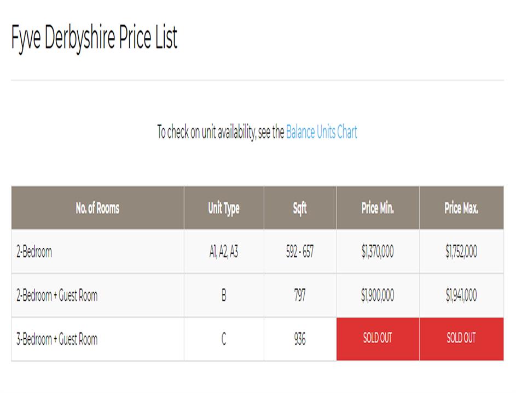Select the 3-Bedroom + Guest Room label
The height and width of the screenshot is (393, 516).
pyautogui.click(x=57, y=339)
